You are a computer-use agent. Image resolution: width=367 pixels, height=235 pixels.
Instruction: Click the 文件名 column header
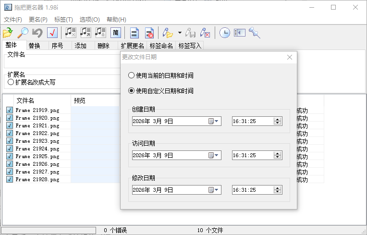pos(42,100)
